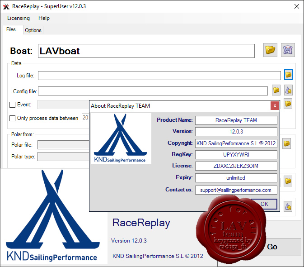Click star wizard icon beside OK button

pyautogui.click(x=288, y=206)
